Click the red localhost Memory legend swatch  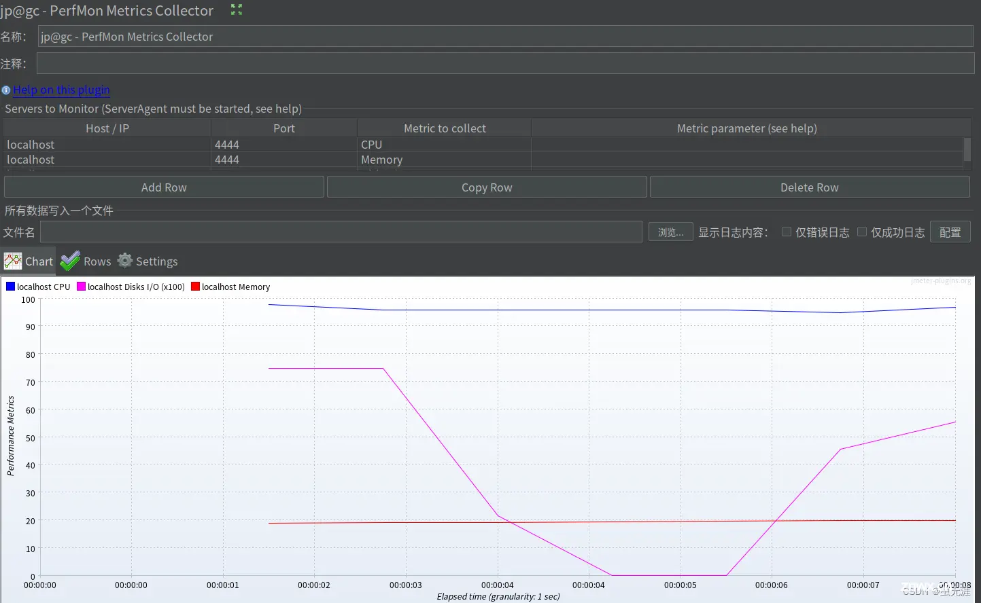point(195,287)
